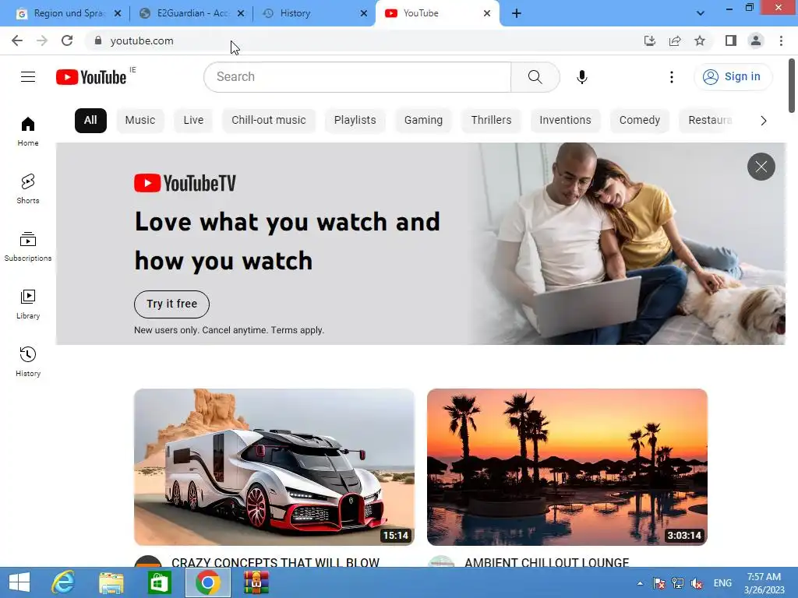Screen dimensions: 798x598
Task: Filter by Thrillers chip
Action: point(491,121)
